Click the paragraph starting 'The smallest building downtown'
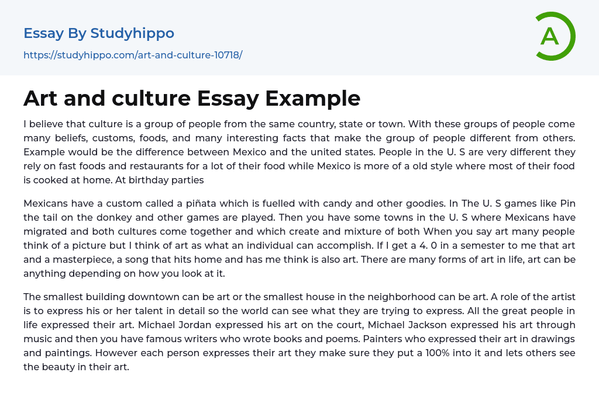Image resolution: width=599 pixels, height=407 pixels. pos(299,332)
